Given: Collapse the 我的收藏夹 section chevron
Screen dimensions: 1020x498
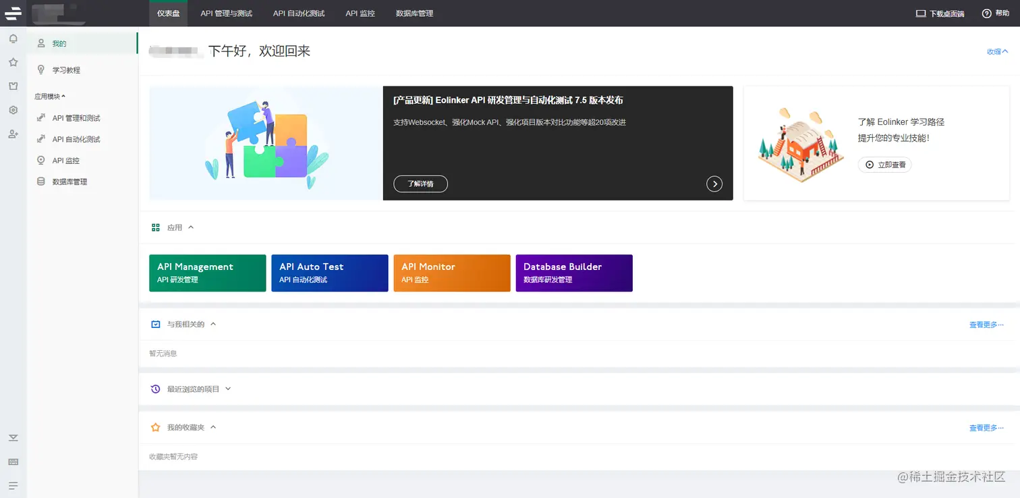Looking at the screenshot, I should pyautogui.click(x=213, y=427).
